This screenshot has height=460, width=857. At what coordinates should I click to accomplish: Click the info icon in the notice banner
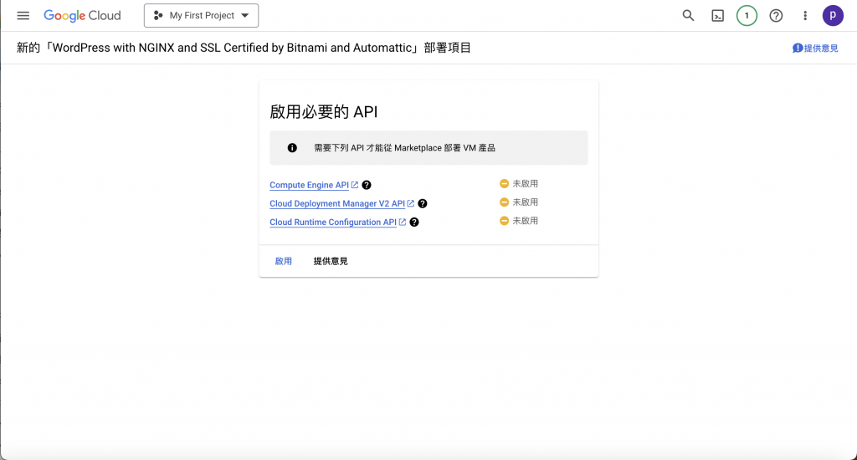tap(292, 148)
